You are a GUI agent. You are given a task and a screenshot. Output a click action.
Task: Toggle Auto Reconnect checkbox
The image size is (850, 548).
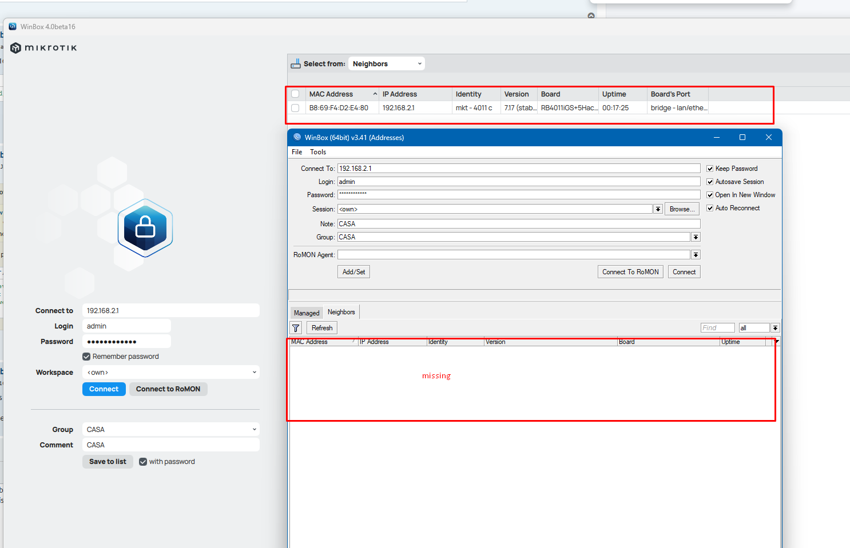710,208
